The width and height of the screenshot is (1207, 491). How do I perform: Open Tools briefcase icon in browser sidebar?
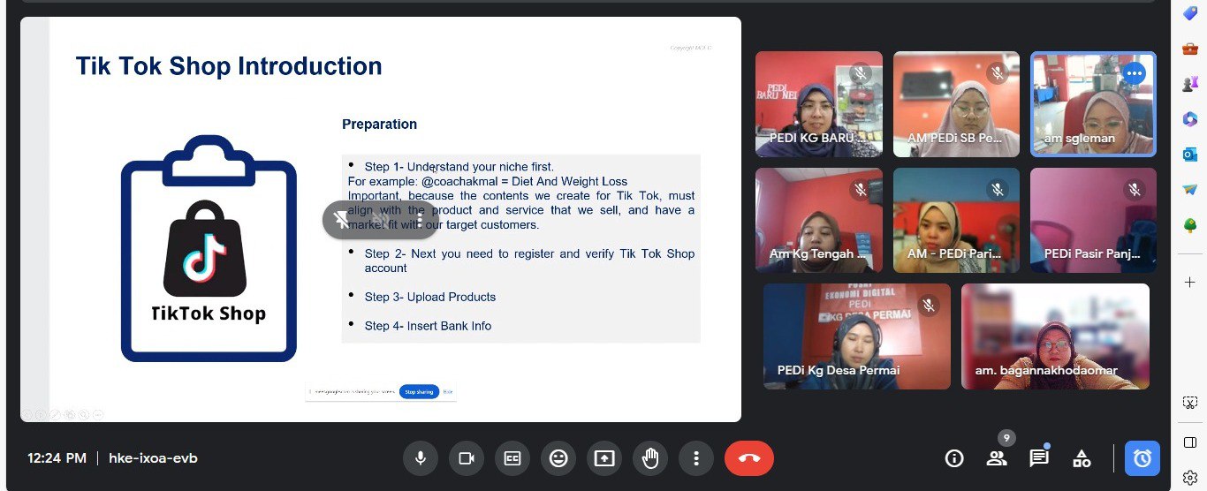[1189, 49]
